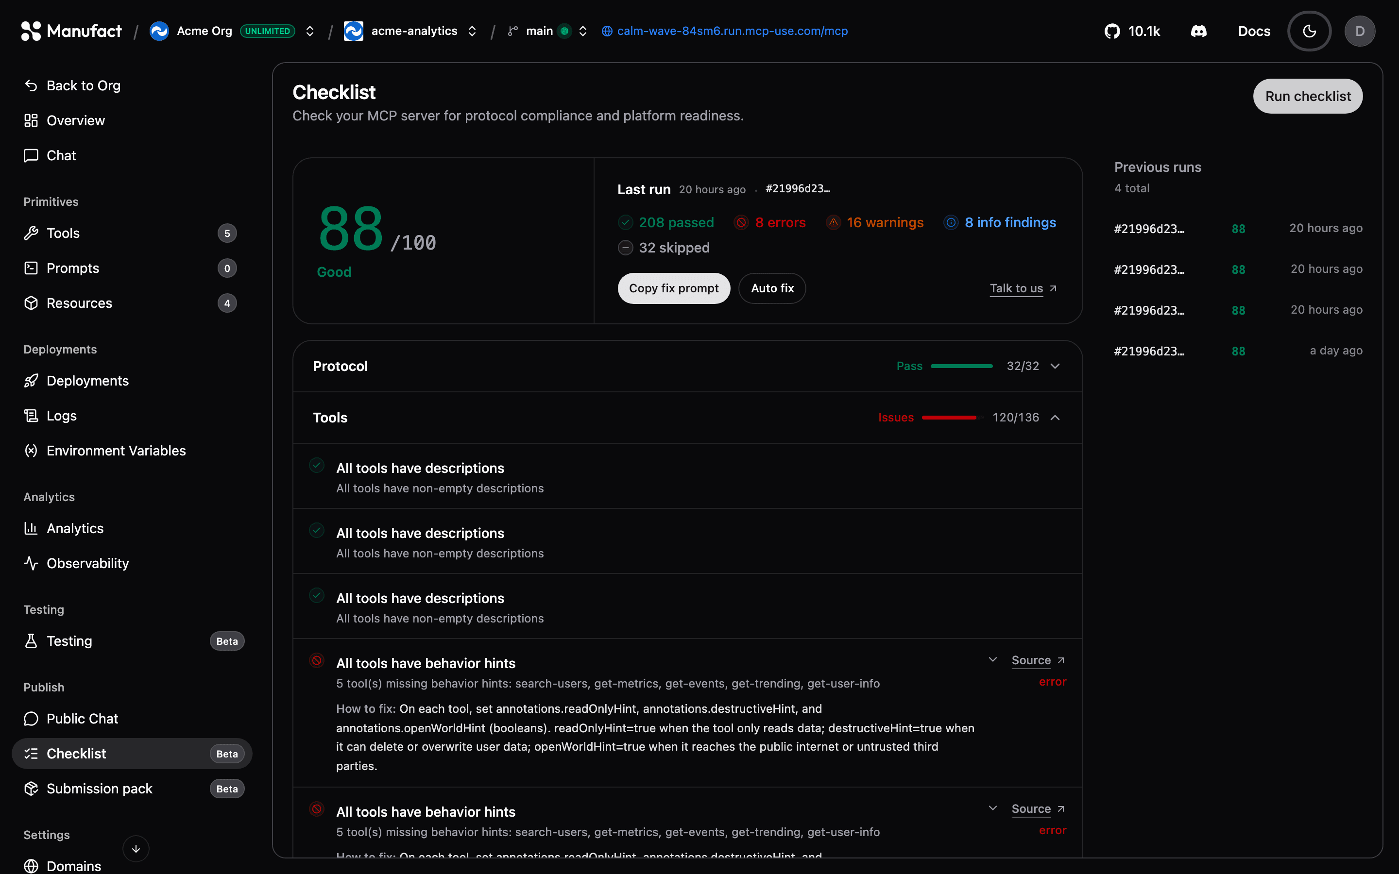Collapse the Tools section chevron

(1055, 418)
